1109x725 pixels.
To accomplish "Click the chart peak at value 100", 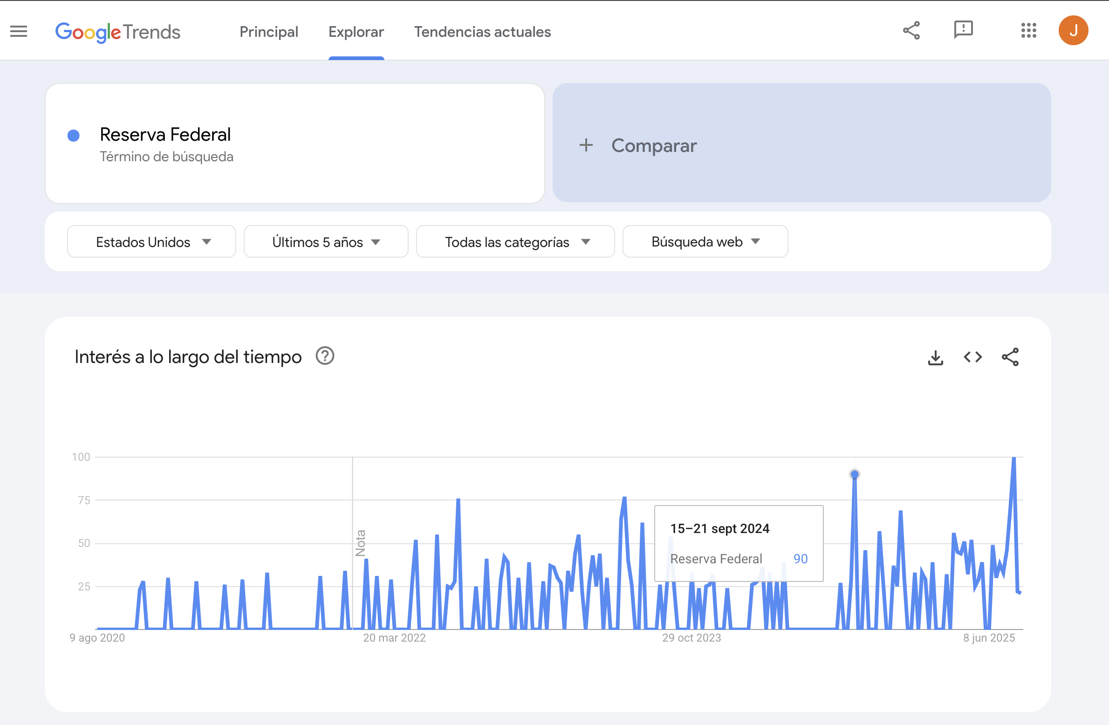I will coord(1014,458).
